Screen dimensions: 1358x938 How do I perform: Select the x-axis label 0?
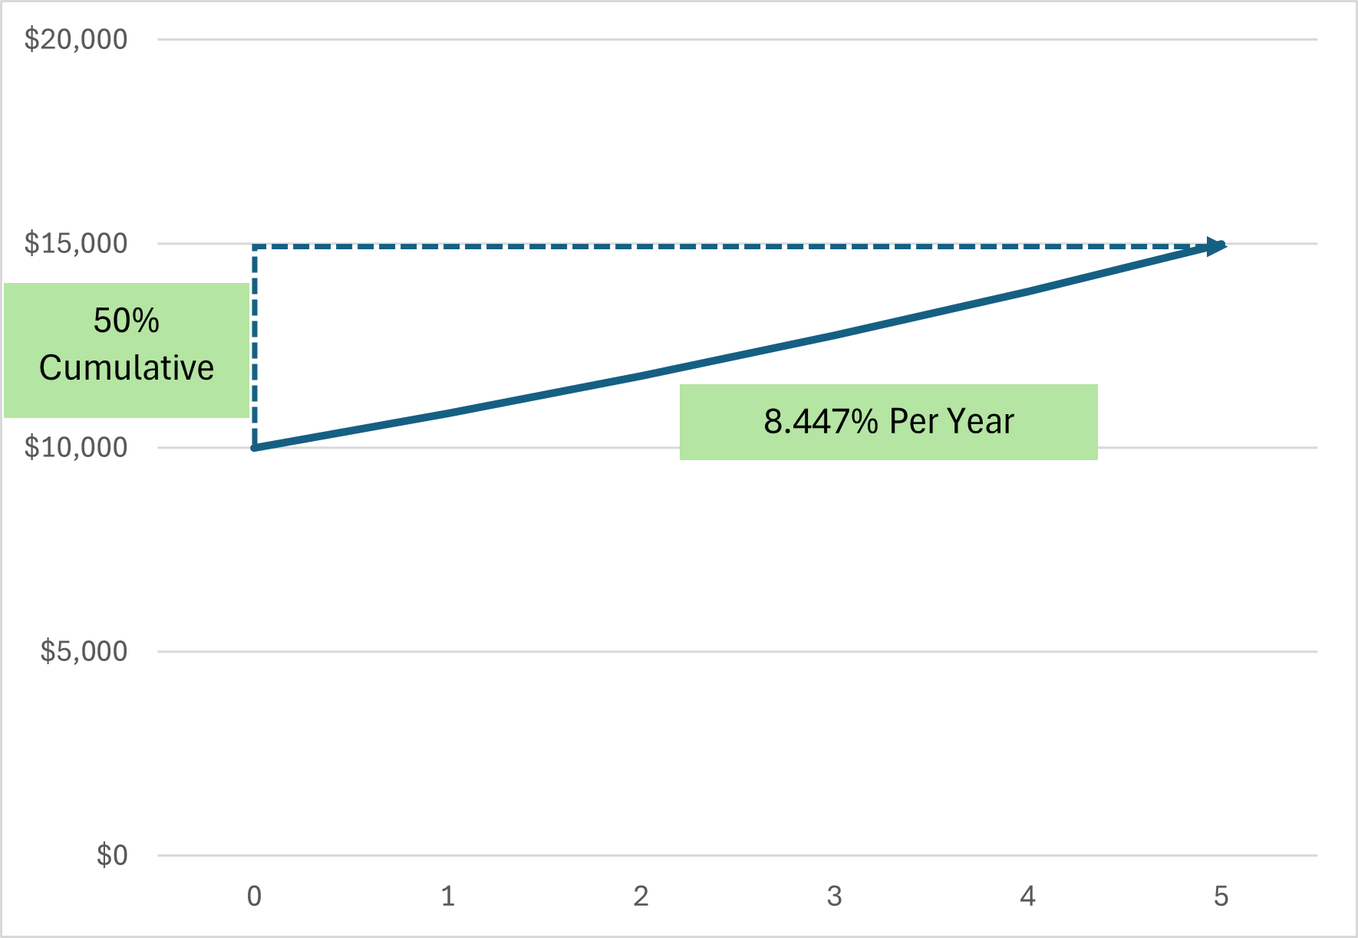pyautogui.click(x=255, y=896)
